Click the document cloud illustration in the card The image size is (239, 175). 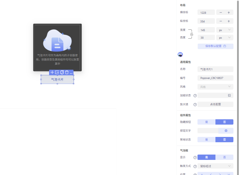(58, 41)
